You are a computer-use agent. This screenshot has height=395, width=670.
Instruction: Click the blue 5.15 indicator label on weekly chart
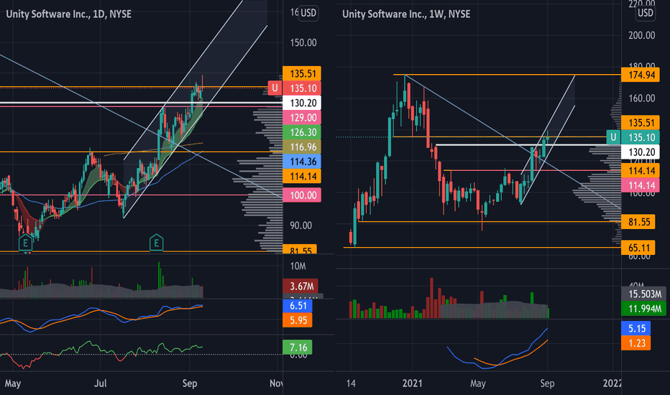click(635, 328)
